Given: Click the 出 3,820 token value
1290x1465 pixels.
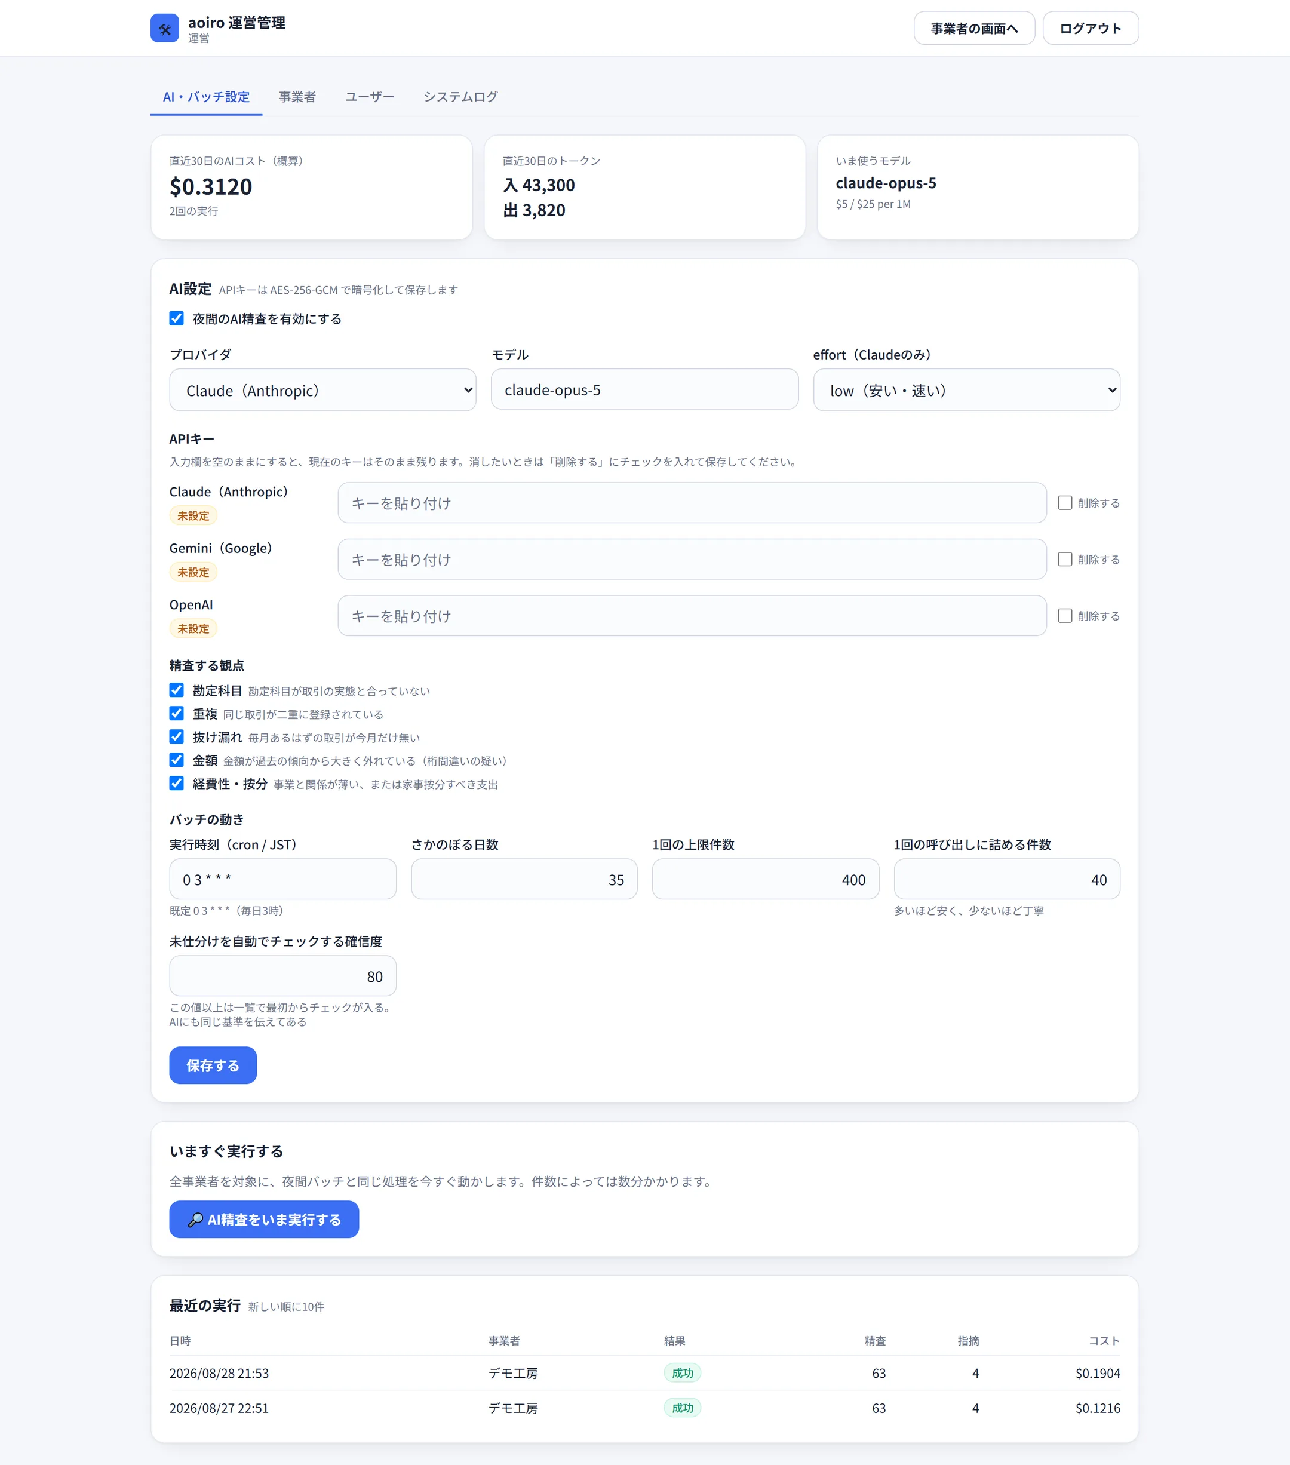Looking at the screenshot, I should click(x=534, y=210).
